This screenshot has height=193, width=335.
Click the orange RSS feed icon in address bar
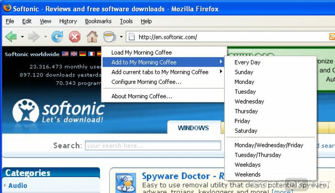(x=332, y=37)
